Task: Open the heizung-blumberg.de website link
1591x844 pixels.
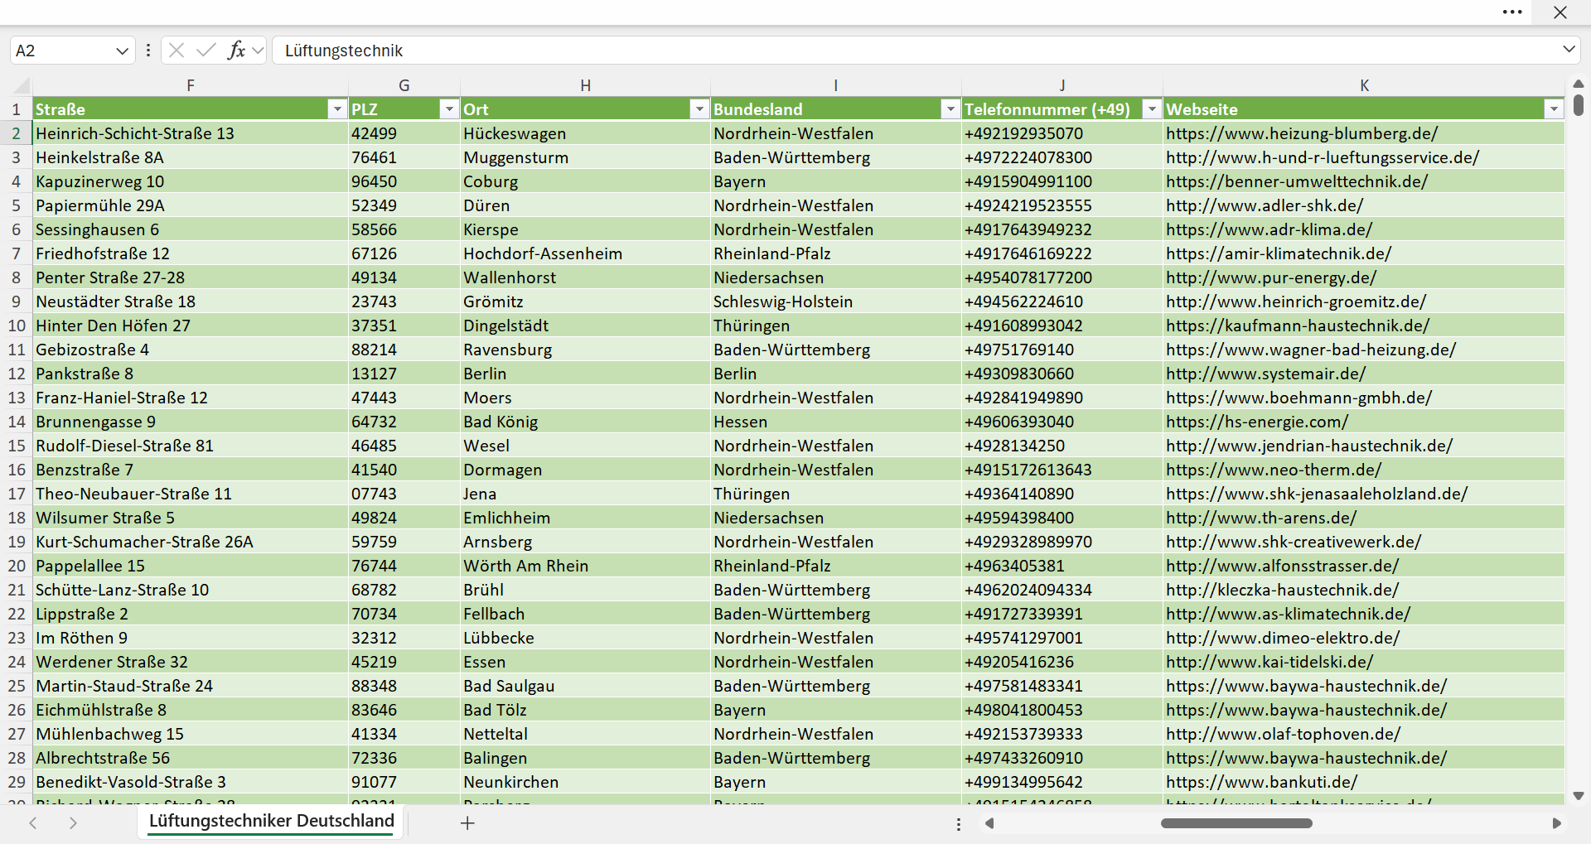Action: 1302,133
